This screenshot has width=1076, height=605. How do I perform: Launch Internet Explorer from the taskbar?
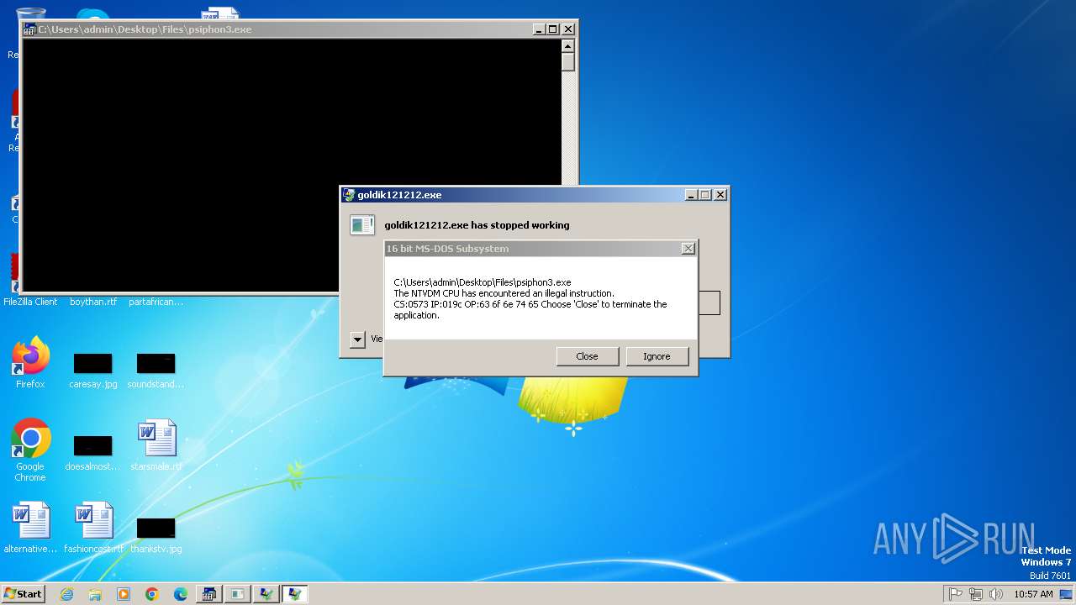66,594
